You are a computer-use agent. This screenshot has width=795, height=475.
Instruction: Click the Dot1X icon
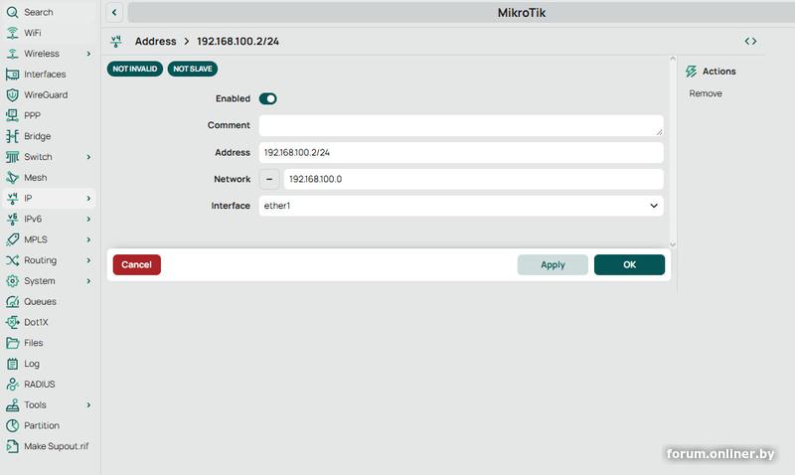[x=12, y=322]
